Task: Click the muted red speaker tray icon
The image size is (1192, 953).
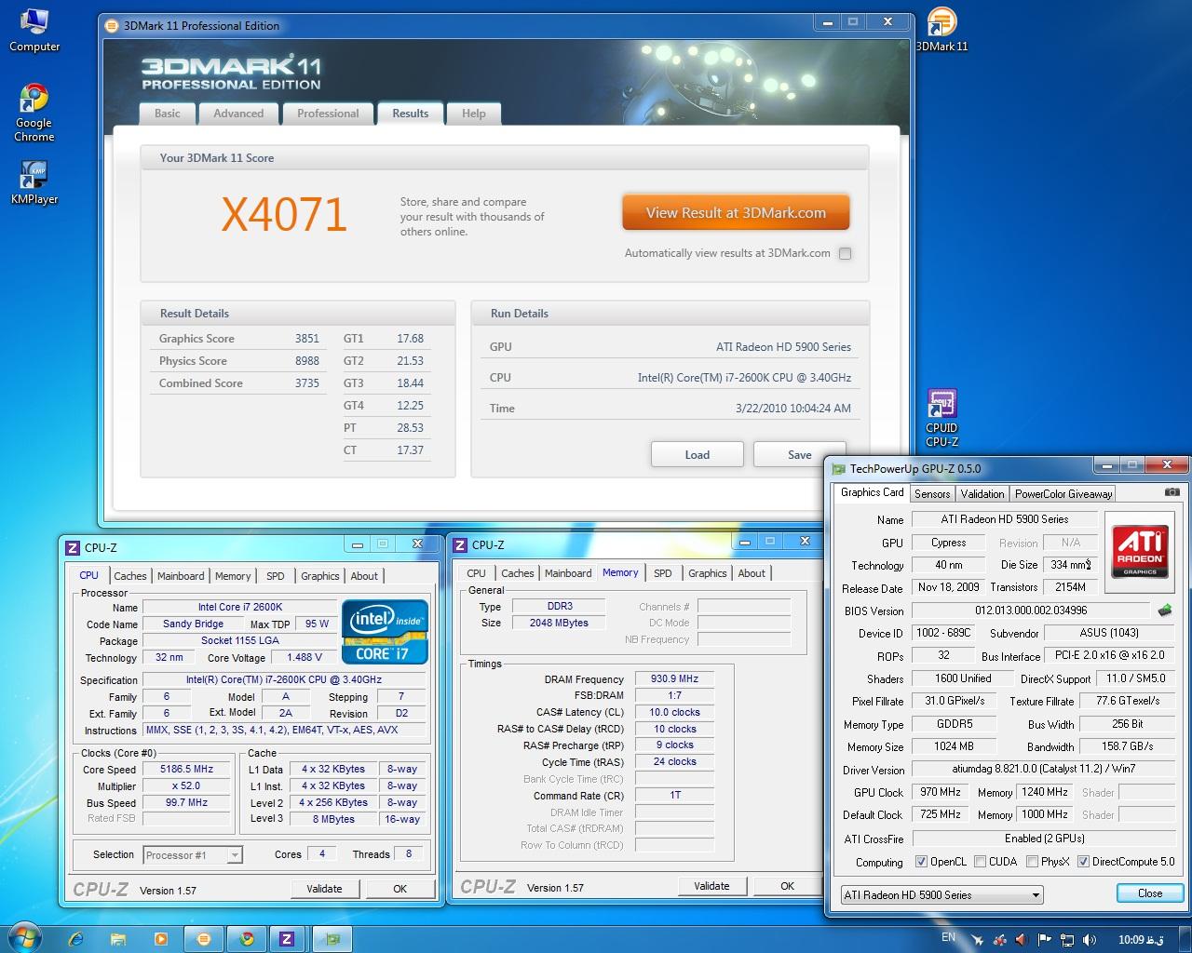Action: pyautogui.click(x=1022, y=939)
